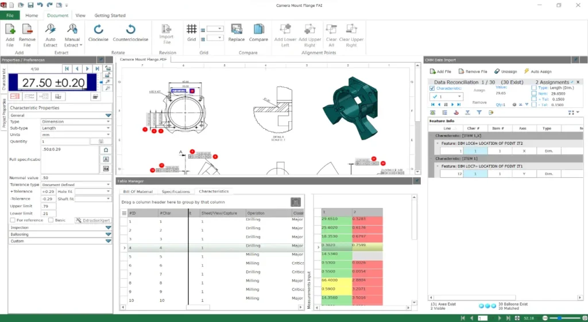Click Add File in CMM Data Import
The height and width of the screenshot is (322, 588).
point(440,72)
